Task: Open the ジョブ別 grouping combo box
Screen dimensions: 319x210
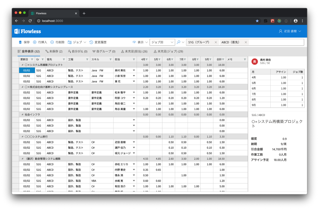Action: [162, 42]
